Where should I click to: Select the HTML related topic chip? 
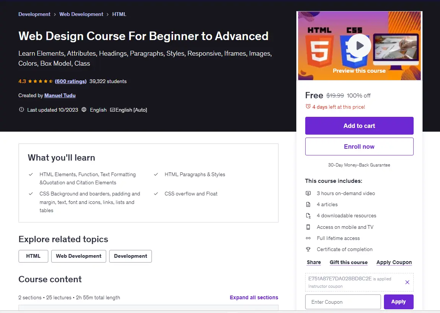(33, 256)
